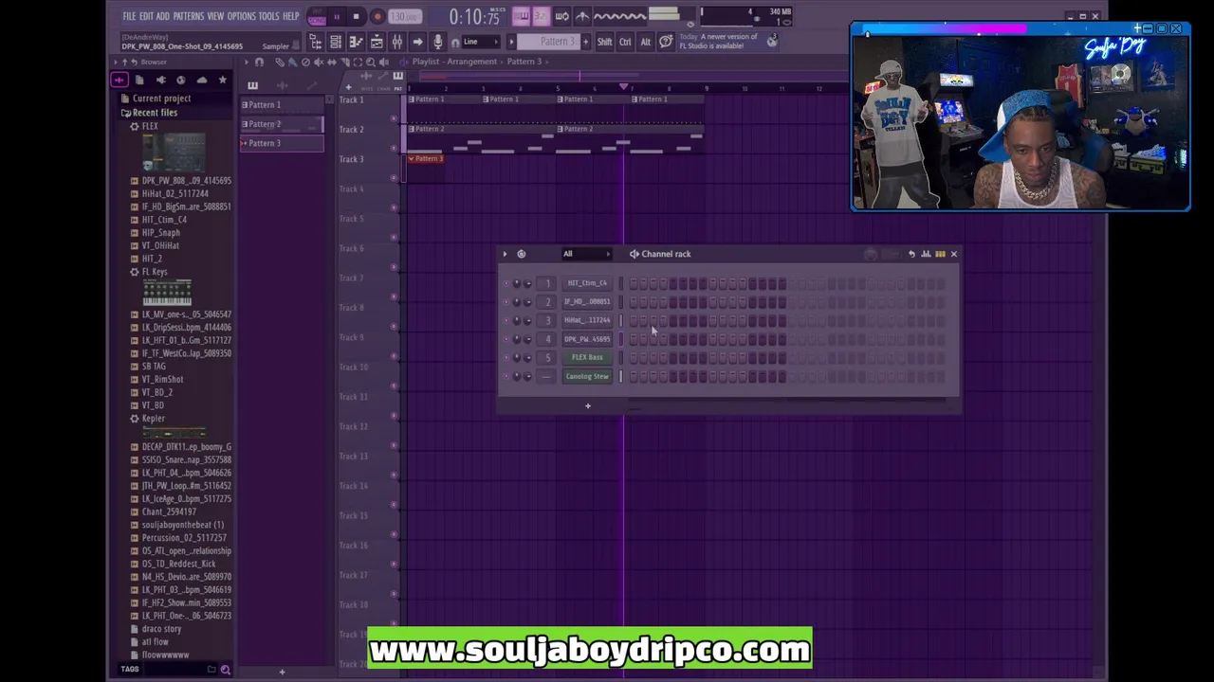
Task: Click the Channel rack undo arrow icon
Action: coord(911,254)
